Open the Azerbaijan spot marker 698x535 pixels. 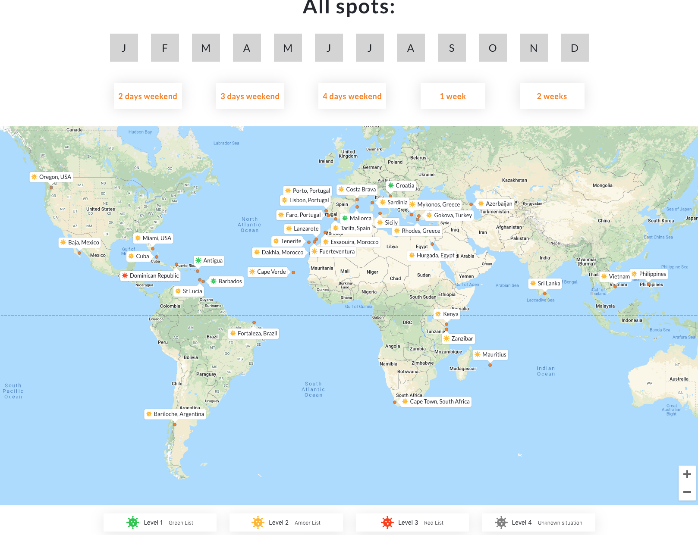[495, 203]
